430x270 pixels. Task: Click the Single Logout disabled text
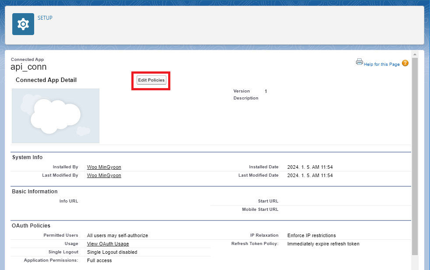click(112, 252)
